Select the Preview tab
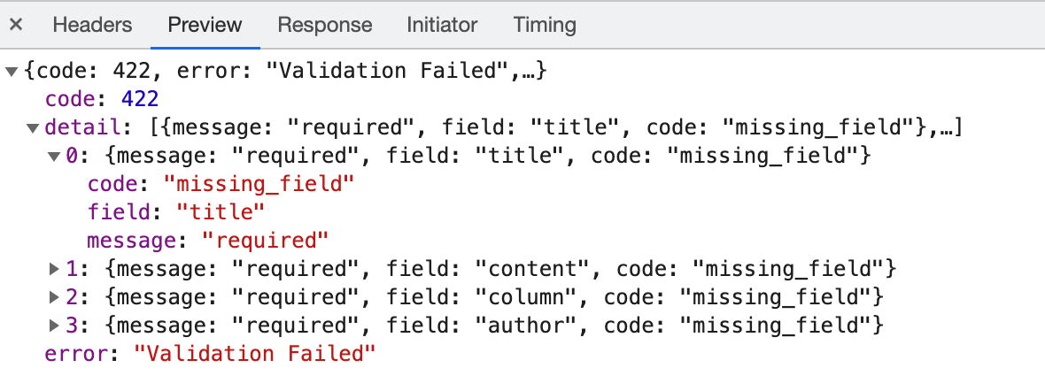 [x=205, y=25]
